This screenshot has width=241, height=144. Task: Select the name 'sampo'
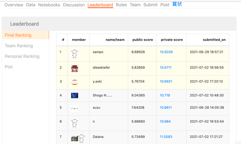[98, 52]
